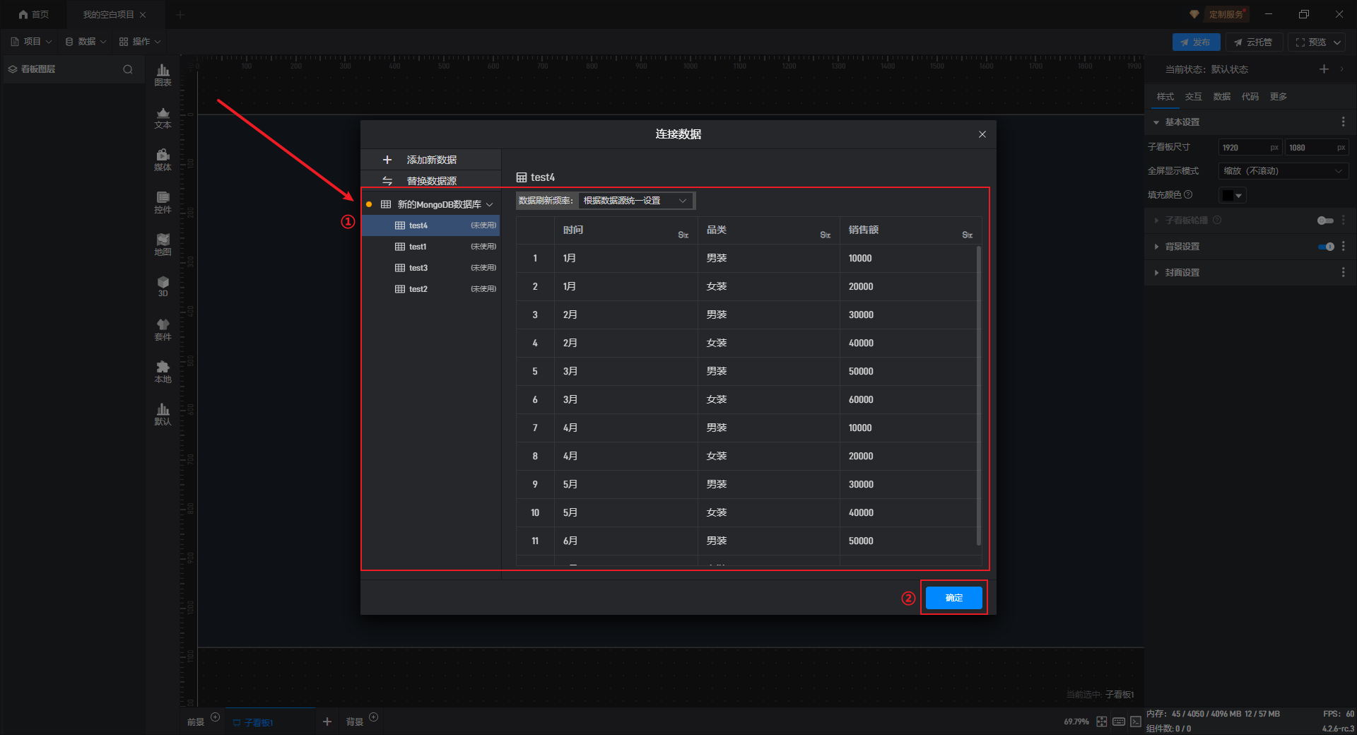Select the test3 table in the tree

431,268
